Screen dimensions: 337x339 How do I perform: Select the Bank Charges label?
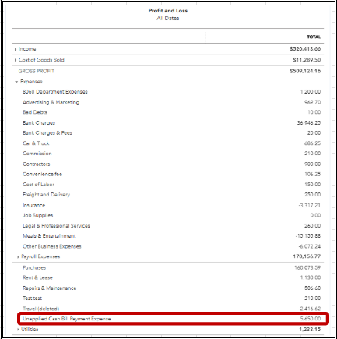tap(39, 123)
